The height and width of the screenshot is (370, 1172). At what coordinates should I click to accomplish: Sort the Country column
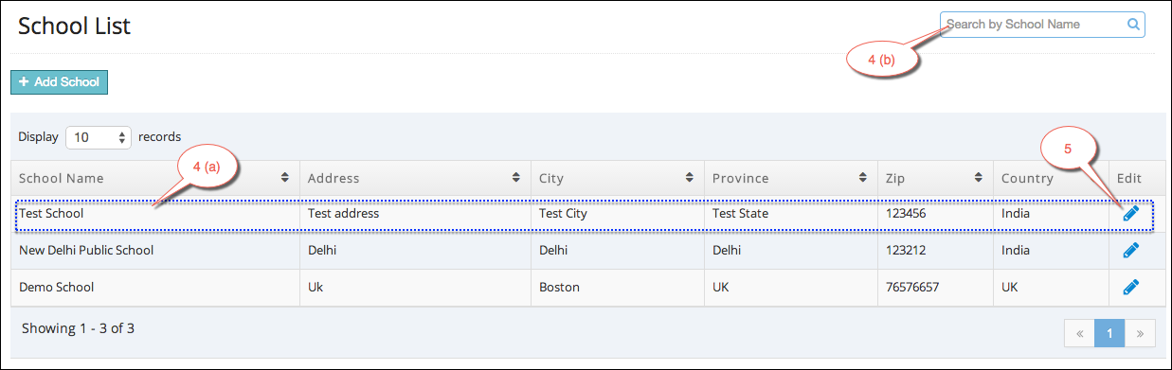(x=1094, y=178)
